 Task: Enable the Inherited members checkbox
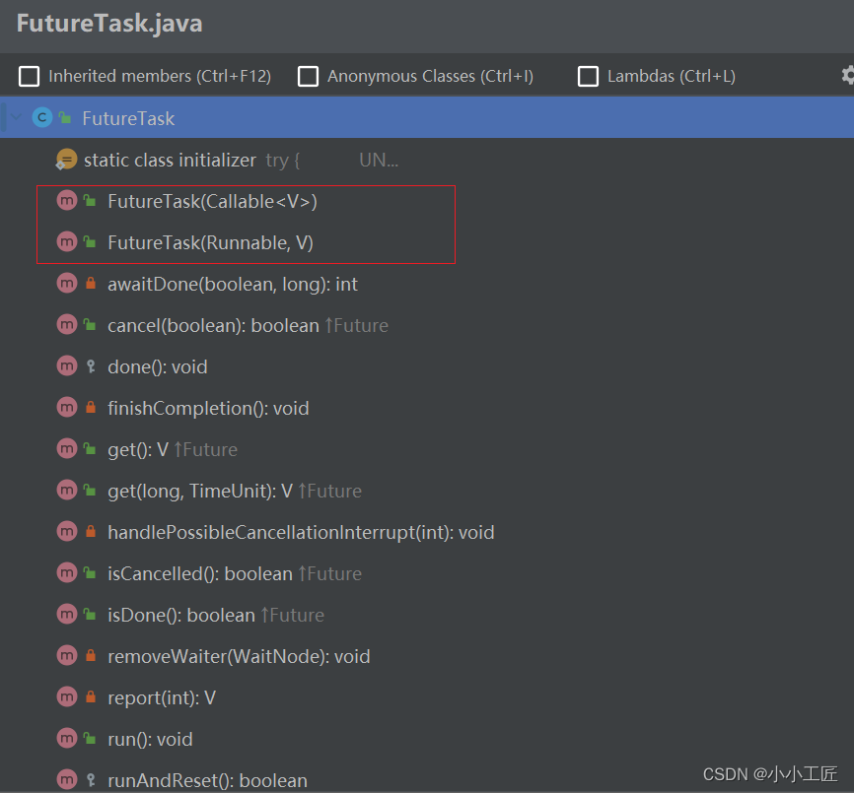click(29, 75)
